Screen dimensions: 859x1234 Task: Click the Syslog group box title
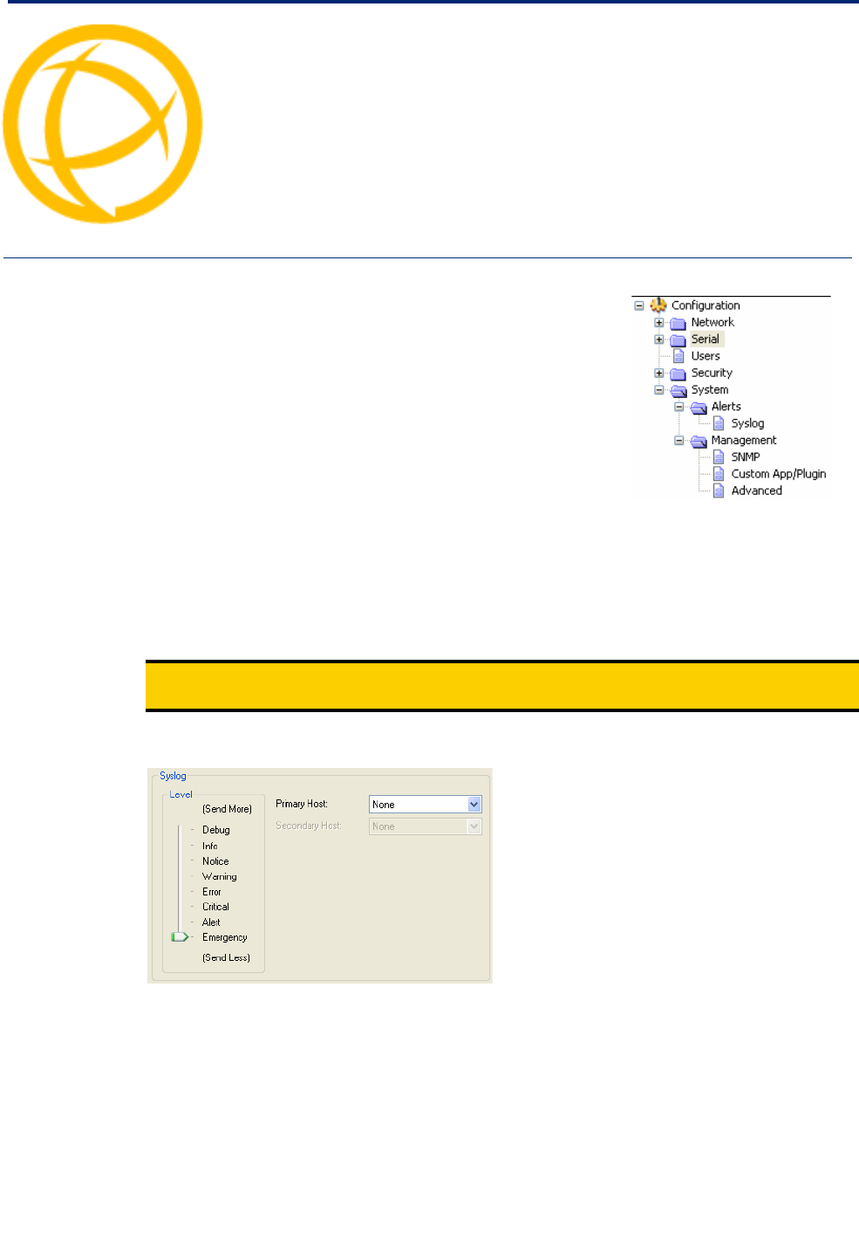click(173, 777)
